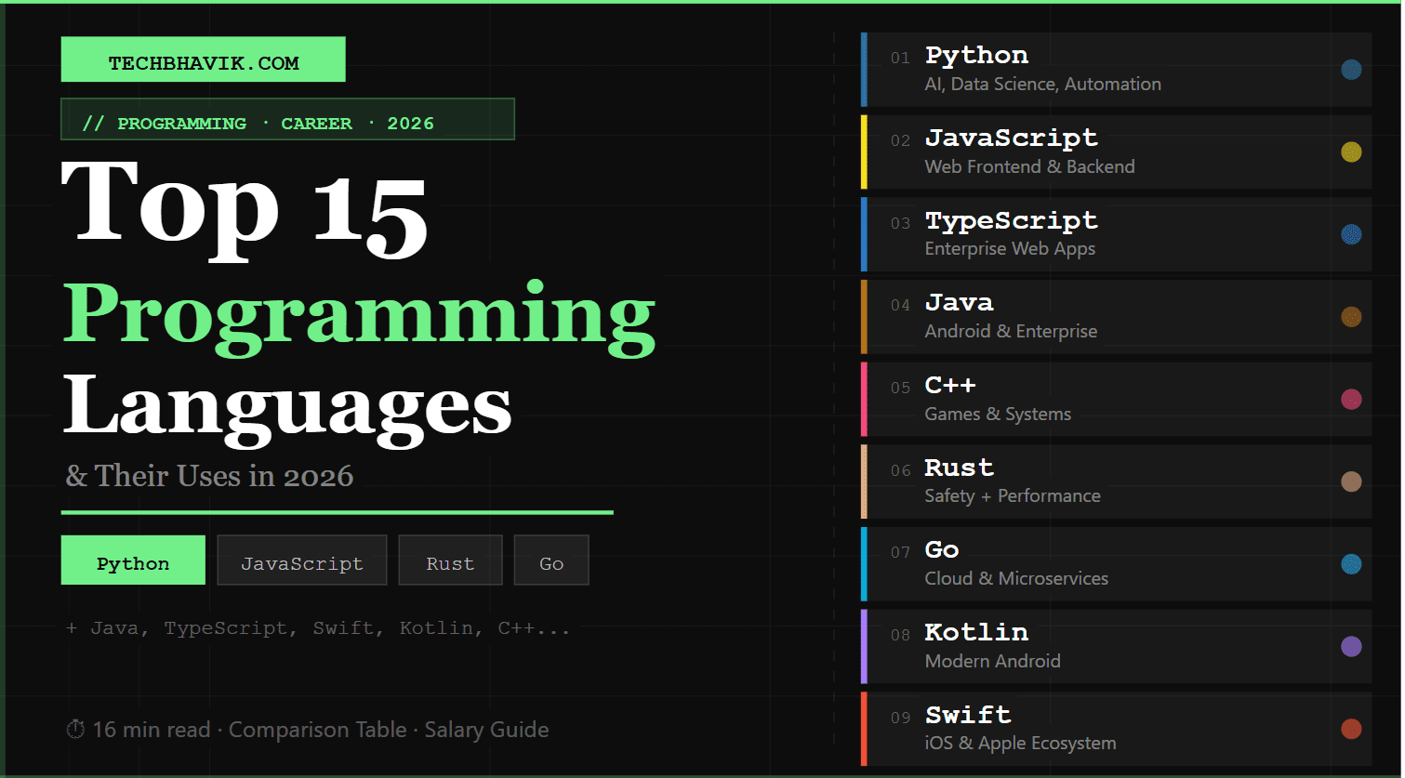Click rank number 02
The image size is (1405, 778).
pyautogui.click(x=900, y=141)
